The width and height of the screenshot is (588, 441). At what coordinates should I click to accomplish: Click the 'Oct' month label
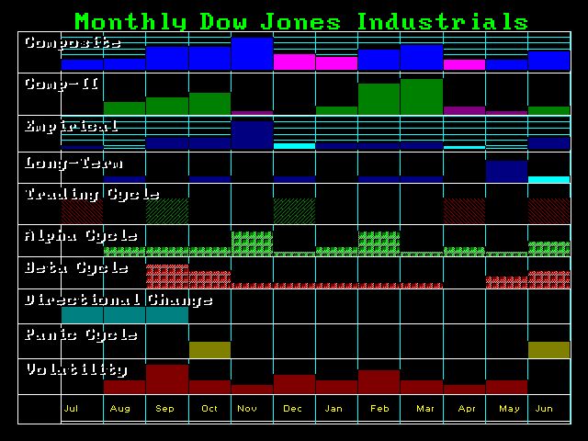click(209, 408)
